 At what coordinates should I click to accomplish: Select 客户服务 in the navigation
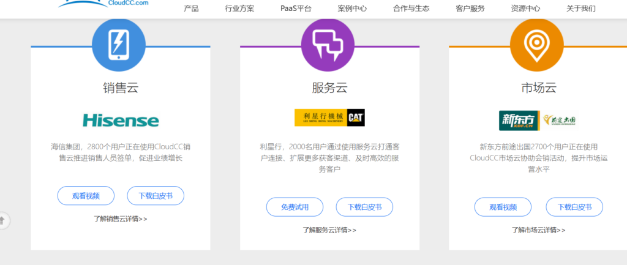pos(470,9)
